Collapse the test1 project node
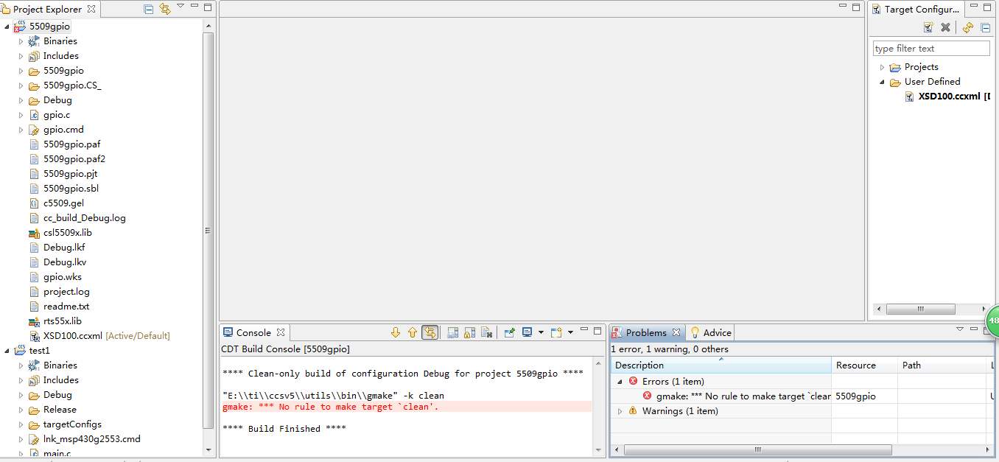This screenshot has width=999, height=462. [7, 351]
